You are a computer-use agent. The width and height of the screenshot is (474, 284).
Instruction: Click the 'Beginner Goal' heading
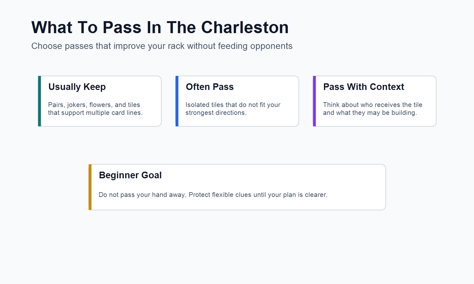130,175
